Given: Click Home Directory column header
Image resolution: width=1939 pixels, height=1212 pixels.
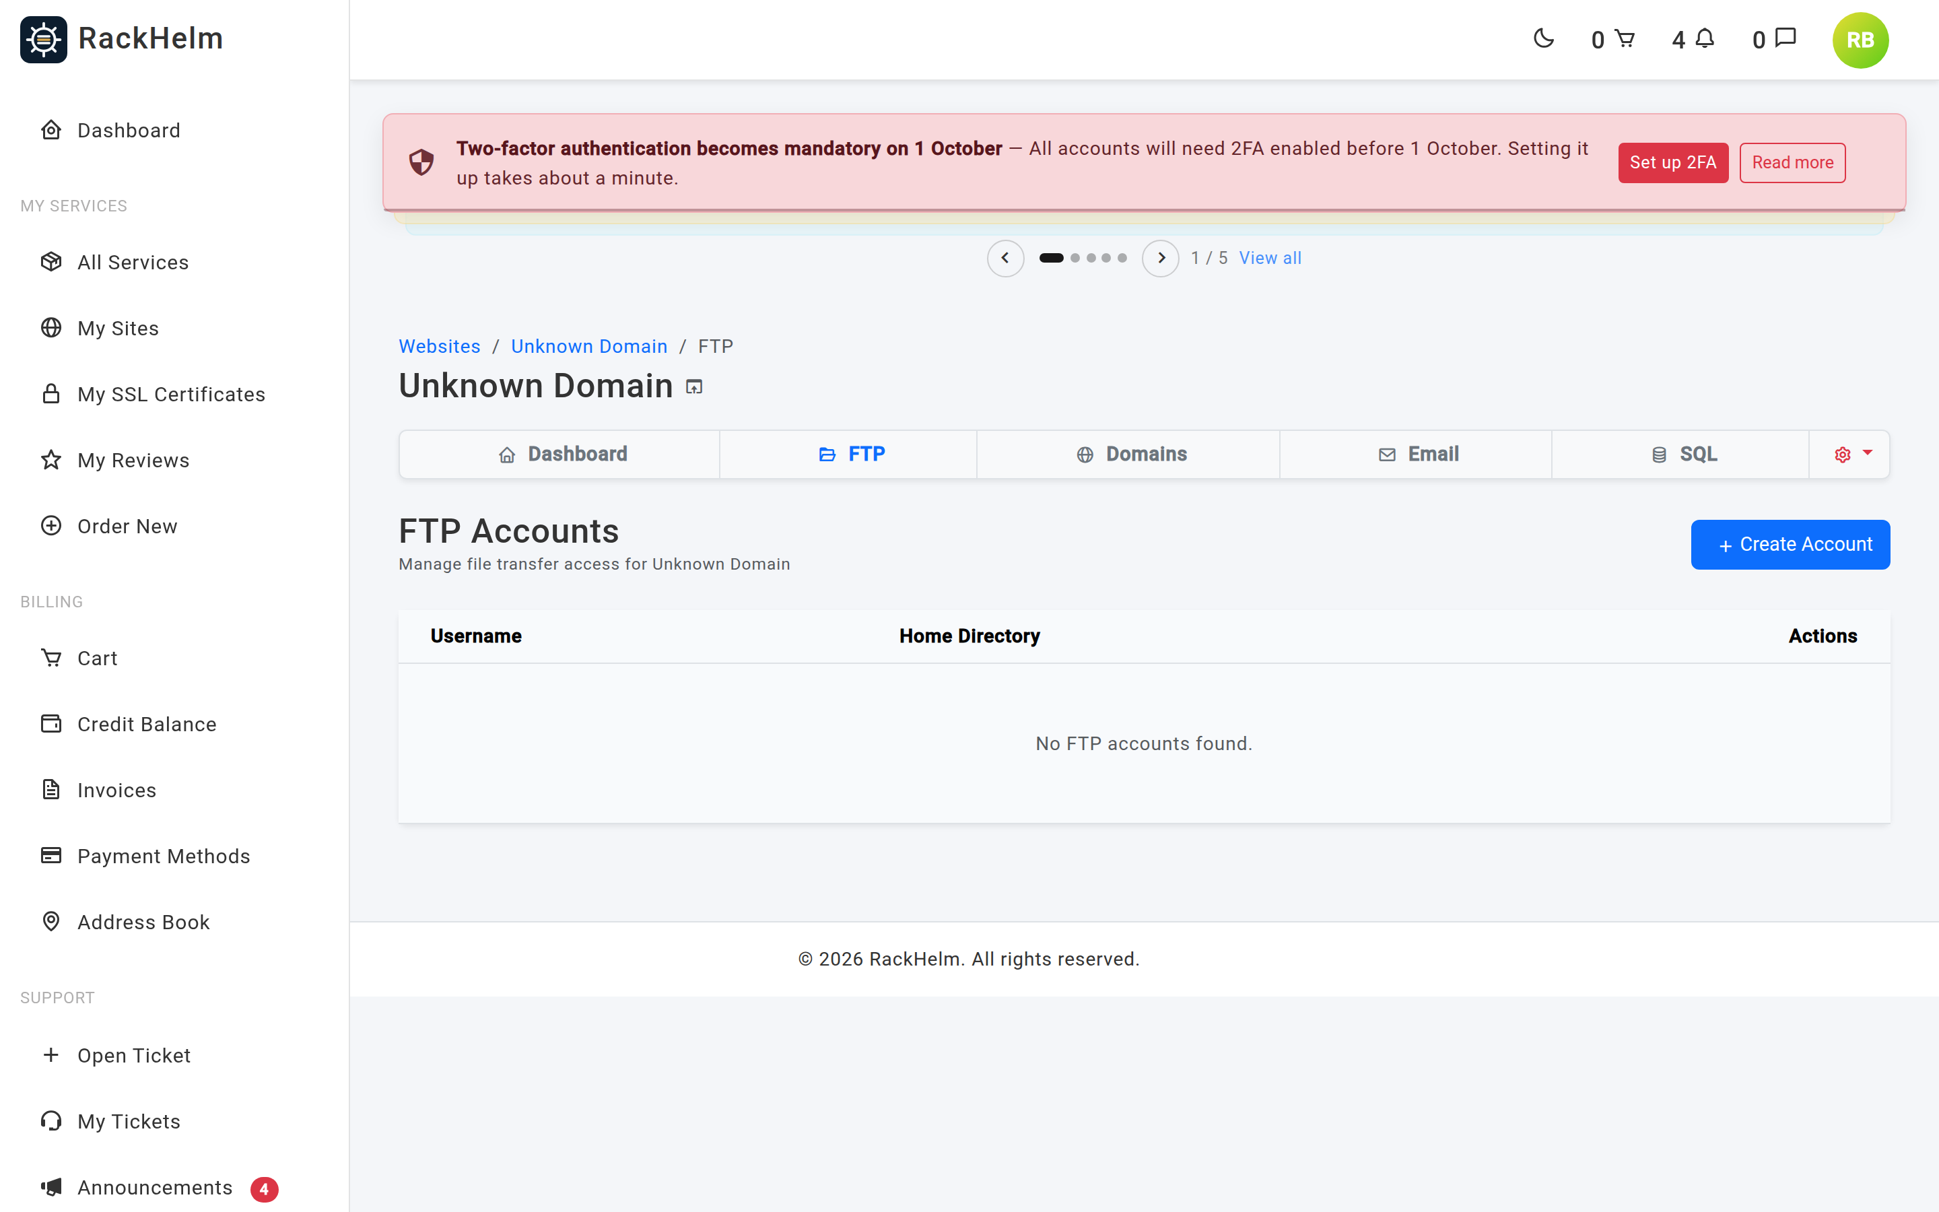Looking at the screenshot, I should (x=969, y=636).
